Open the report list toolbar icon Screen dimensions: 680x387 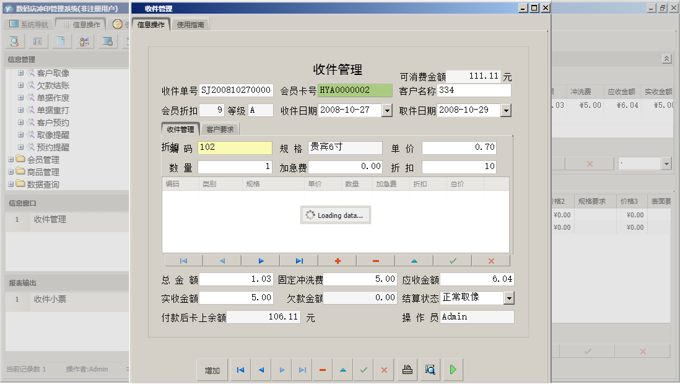coord(38,40)
